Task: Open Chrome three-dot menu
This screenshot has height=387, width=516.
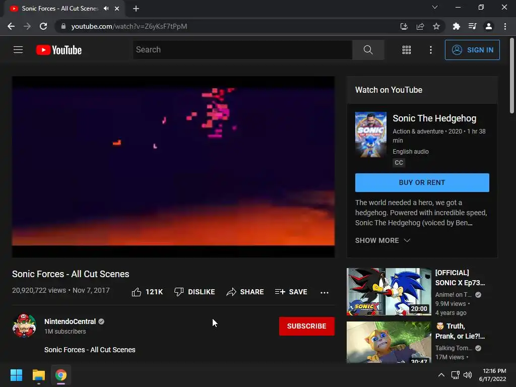Action: coord(505,26)
